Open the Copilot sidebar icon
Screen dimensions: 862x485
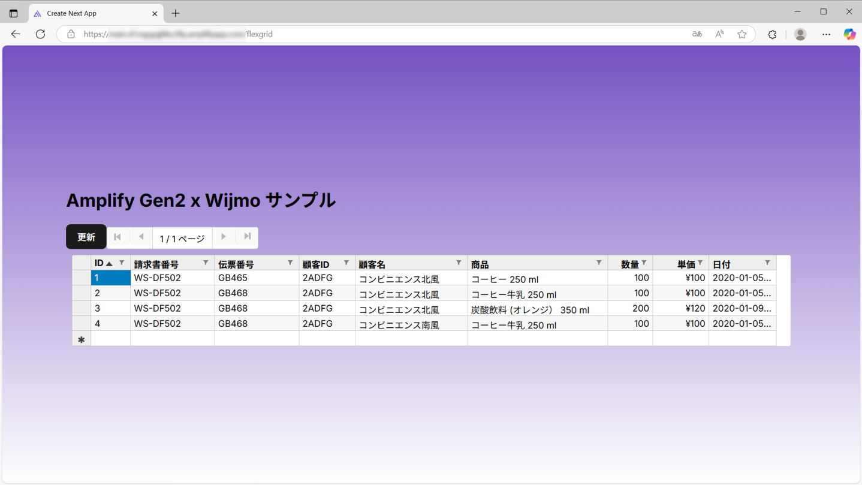tap(849, 34)
